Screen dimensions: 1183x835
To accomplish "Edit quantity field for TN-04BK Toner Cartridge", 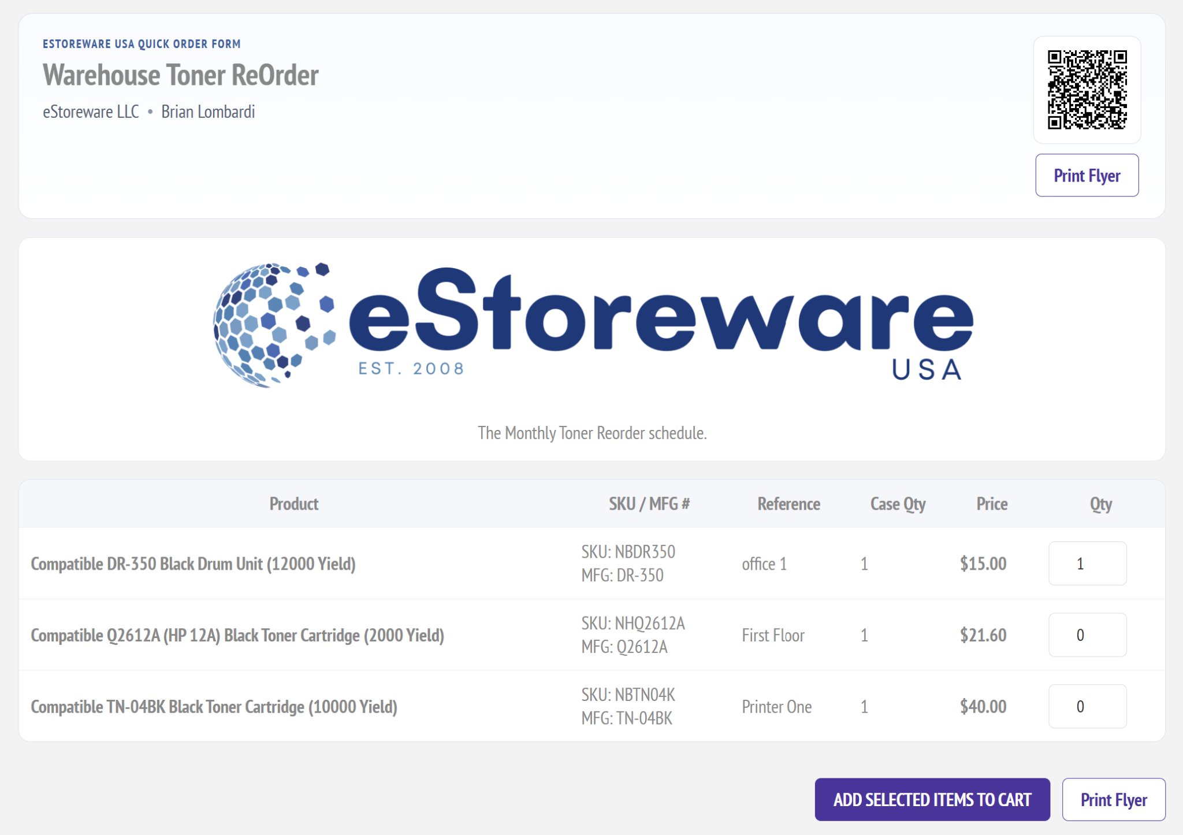I will pyautogui.click(x=1088, y=706).
